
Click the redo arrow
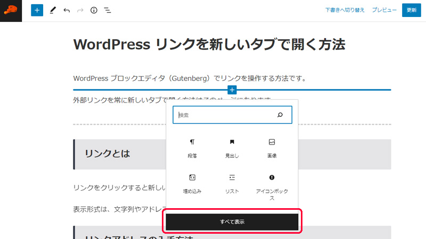(x=80, y=10)
